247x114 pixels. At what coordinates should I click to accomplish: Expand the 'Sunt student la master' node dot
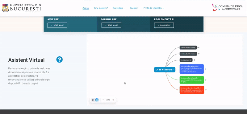[199, 54]
